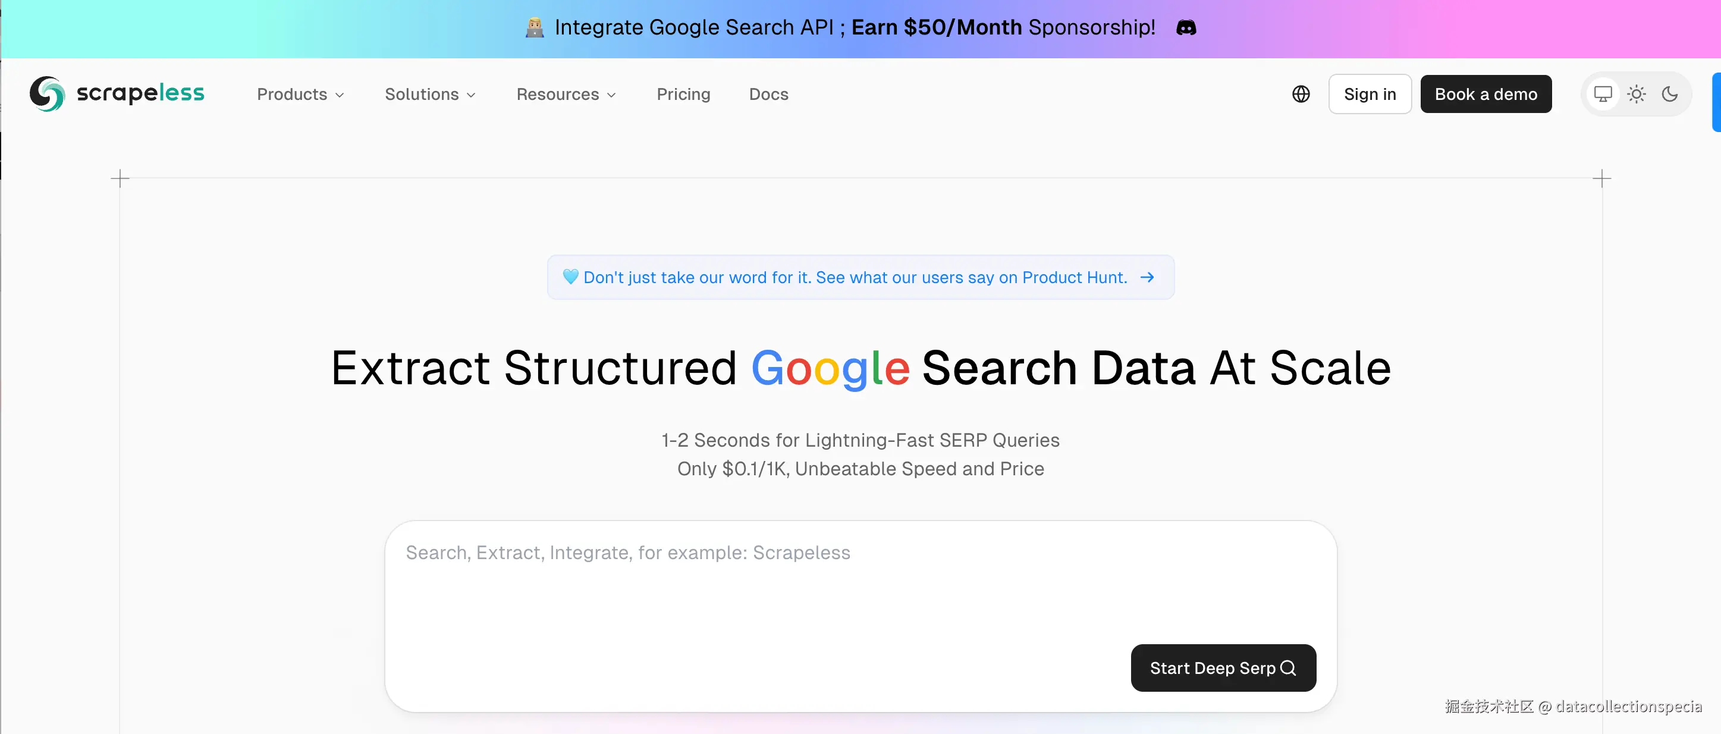The height and width of the screenshot is (734, 1721).
Task: Enable light theme with sun icon
Action: coord(1636,94)
